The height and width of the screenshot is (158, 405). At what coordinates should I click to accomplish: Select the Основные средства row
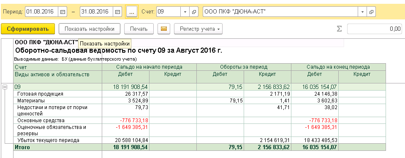[x=199, y=121]
